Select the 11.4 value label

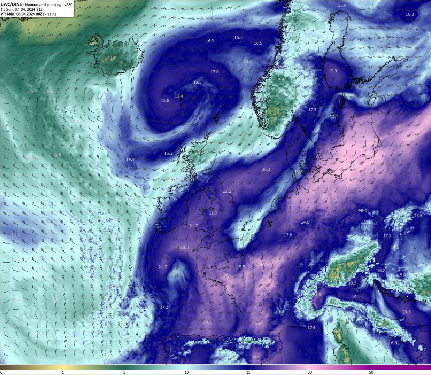pos(391,93)
